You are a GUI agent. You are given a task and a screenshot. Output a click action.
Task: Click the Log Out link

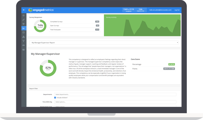pos(177,10)
